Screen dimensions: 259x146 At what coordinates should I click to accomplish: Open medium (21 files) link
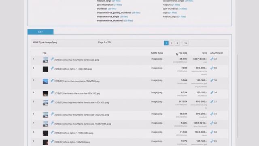point(175,4)
